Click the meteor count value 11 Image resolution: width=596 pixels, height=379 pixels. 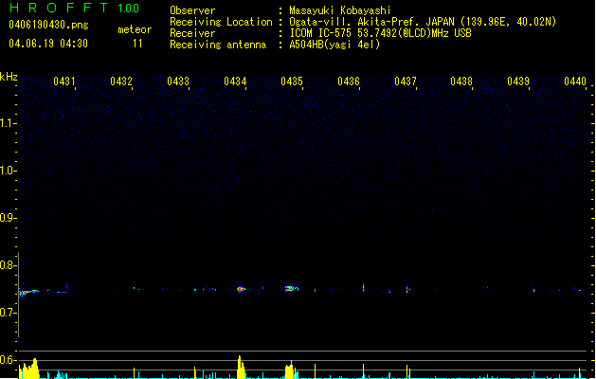(137, 44)
